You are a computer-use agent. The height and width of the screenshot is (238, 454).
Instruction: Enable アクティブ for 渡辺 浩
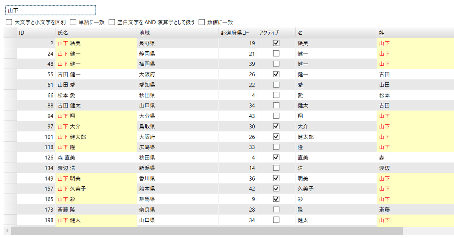[x=276, y=168]
